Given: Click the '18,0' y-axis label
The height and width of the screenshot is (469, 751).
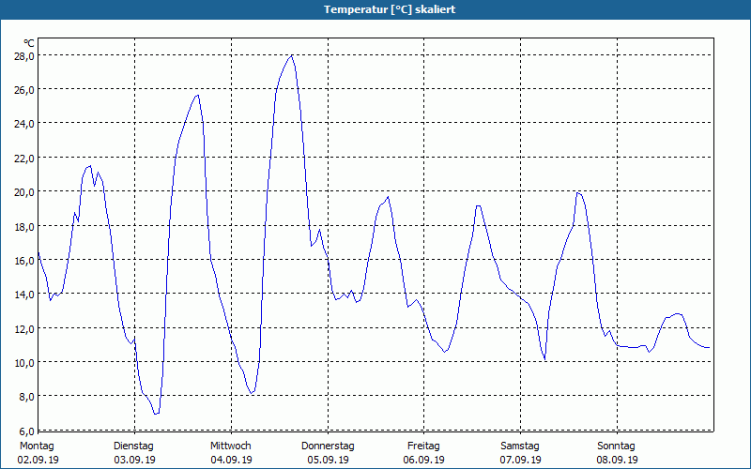Looking at the screenshot, I should [24, 226].
